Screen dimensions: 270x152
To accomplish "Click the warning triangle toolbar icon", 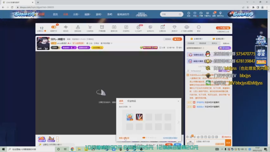I will click(78, 28).
